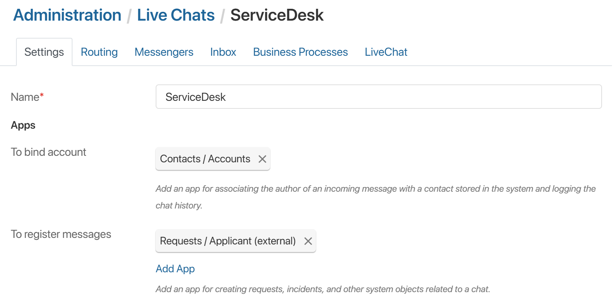Click the 'associating the author' help text
Screen dimensions: 615x299
coord(376,197)
